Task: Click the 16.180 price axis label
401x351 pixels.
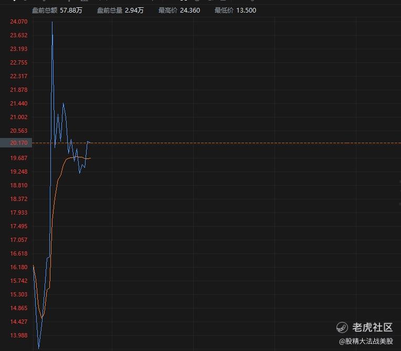Action: click(x=19, y=267)
